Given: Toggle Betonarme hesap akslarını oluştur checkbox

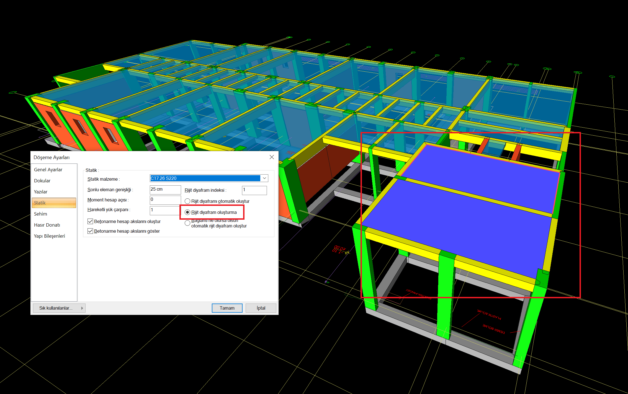Looking at the screenshot, I should [90, 221].
